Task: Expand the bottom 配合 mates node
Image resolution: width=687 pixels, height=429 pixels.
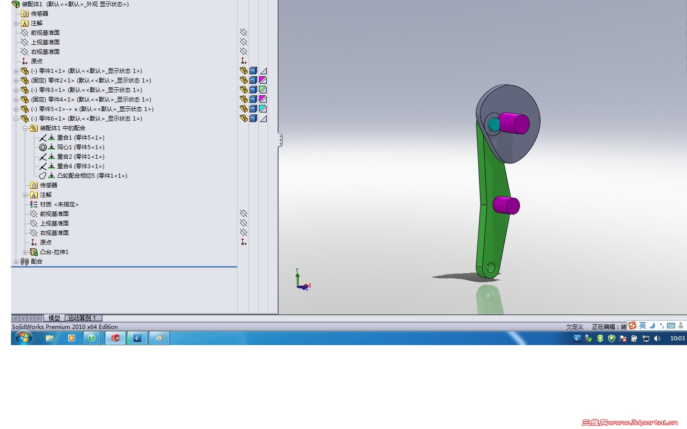Action: [16, 262]
